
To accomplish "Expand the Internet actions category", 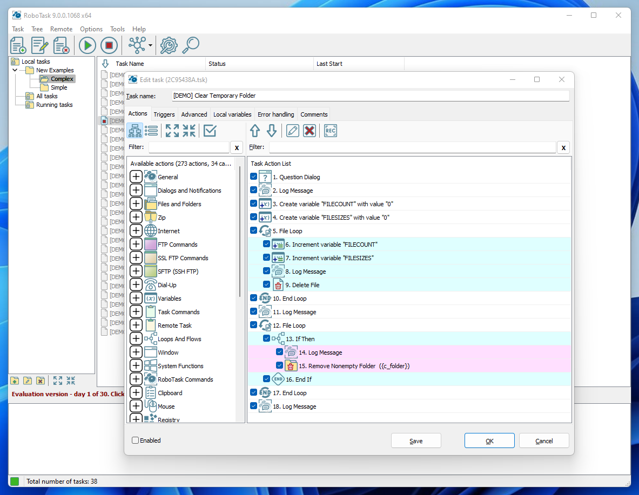I will coord(136,230).
